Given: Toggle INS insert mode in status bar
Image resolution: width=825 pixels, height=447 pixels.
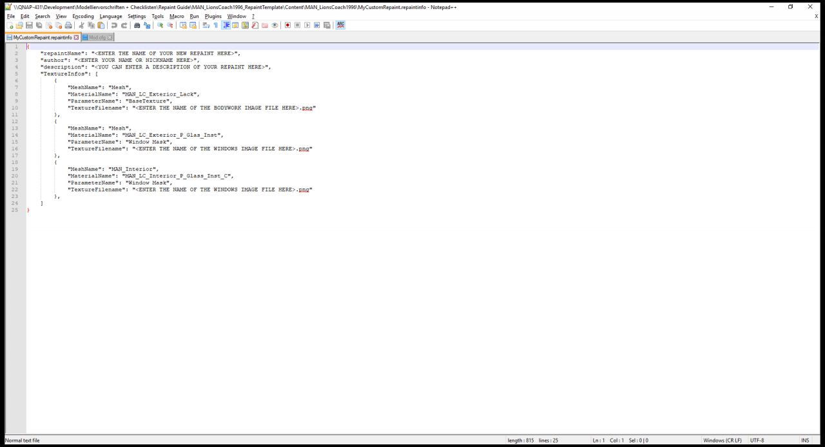Looking at the screenshot, I should tap(805, 441).
